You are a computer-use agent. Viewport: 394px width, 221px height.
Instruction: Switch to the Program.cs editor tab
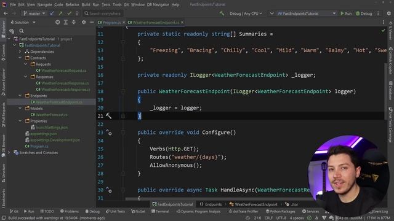point(110,22)
